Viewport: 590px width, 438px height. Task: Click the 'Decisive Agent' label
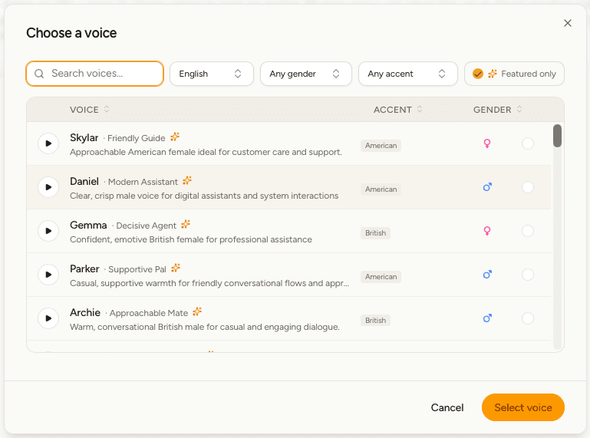tap(146, 226)
